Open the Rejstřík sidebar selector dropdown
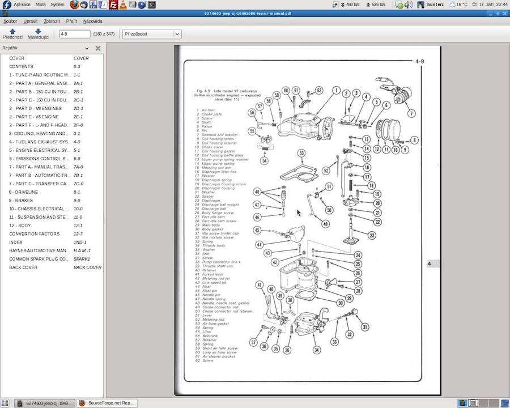 [87, 48]
